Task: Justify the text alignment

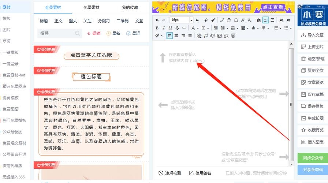Action: 190,36
